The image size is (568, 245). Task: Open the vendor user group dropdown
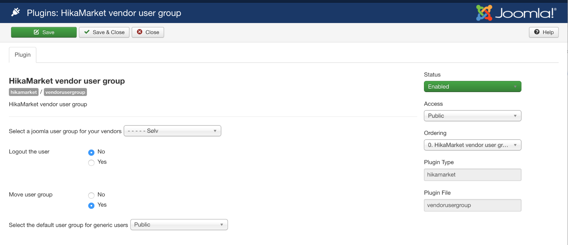tap(172, 131)
